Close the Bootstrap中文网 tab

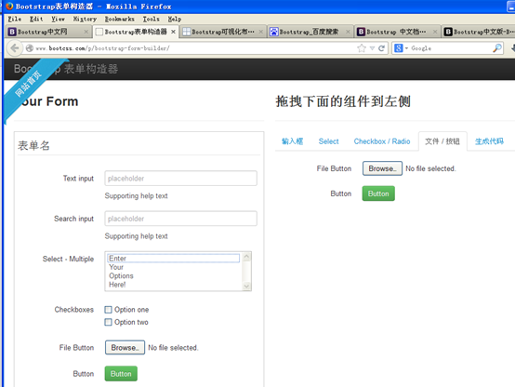(86, 32)
